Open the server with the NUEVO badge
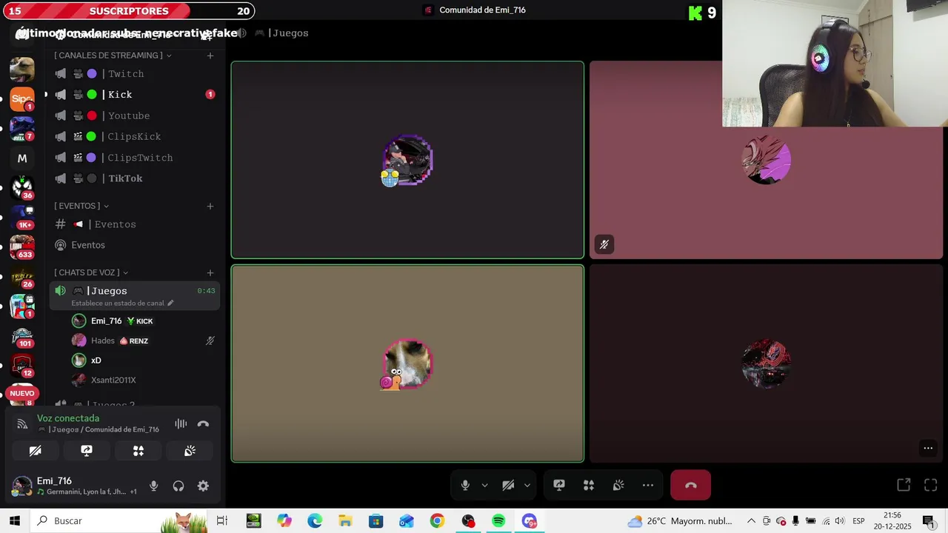948x533 pixels. coord(22,394)
